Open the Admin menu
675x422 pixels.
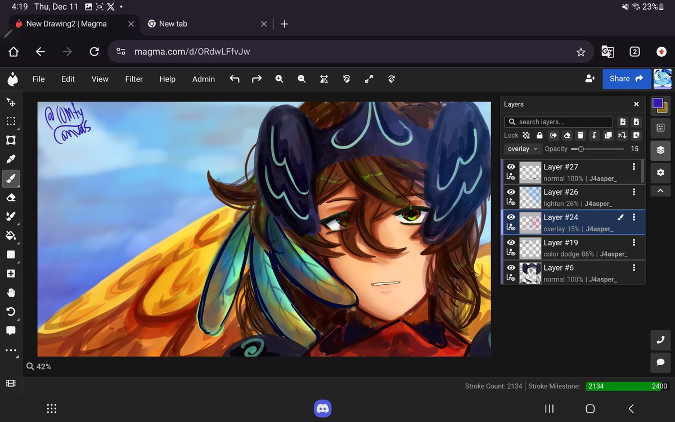click(204, 79)
